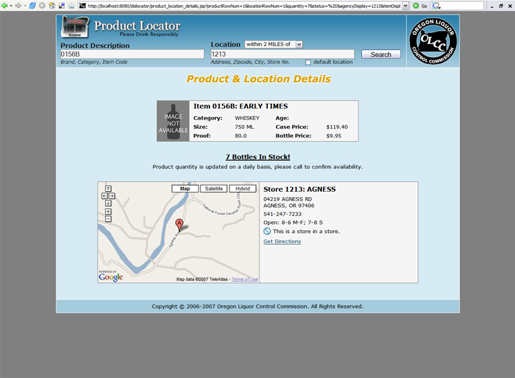Switch map to Hybrid view

coord(242,189)
